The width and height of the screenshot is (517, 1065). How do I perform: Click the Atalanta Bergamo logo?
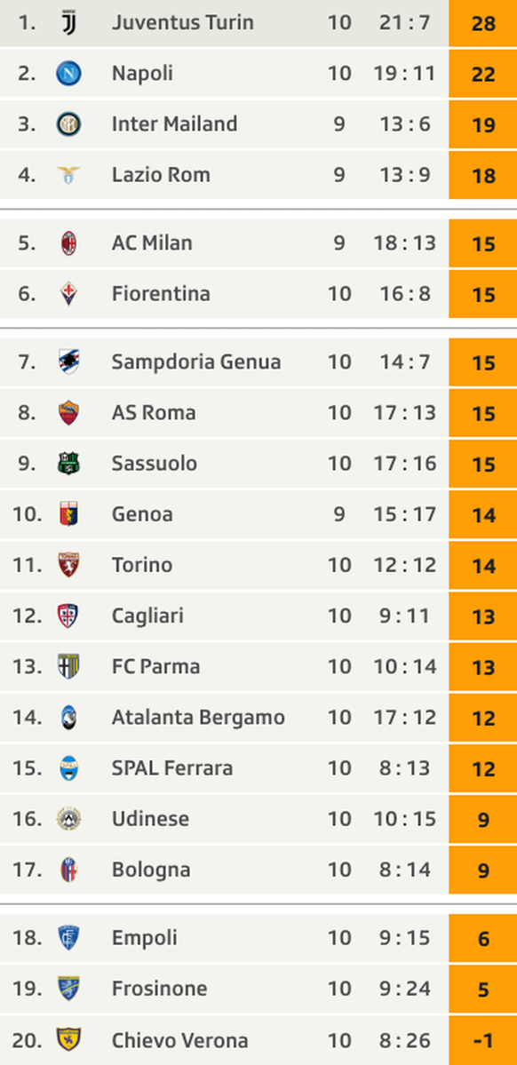point(68,717)
